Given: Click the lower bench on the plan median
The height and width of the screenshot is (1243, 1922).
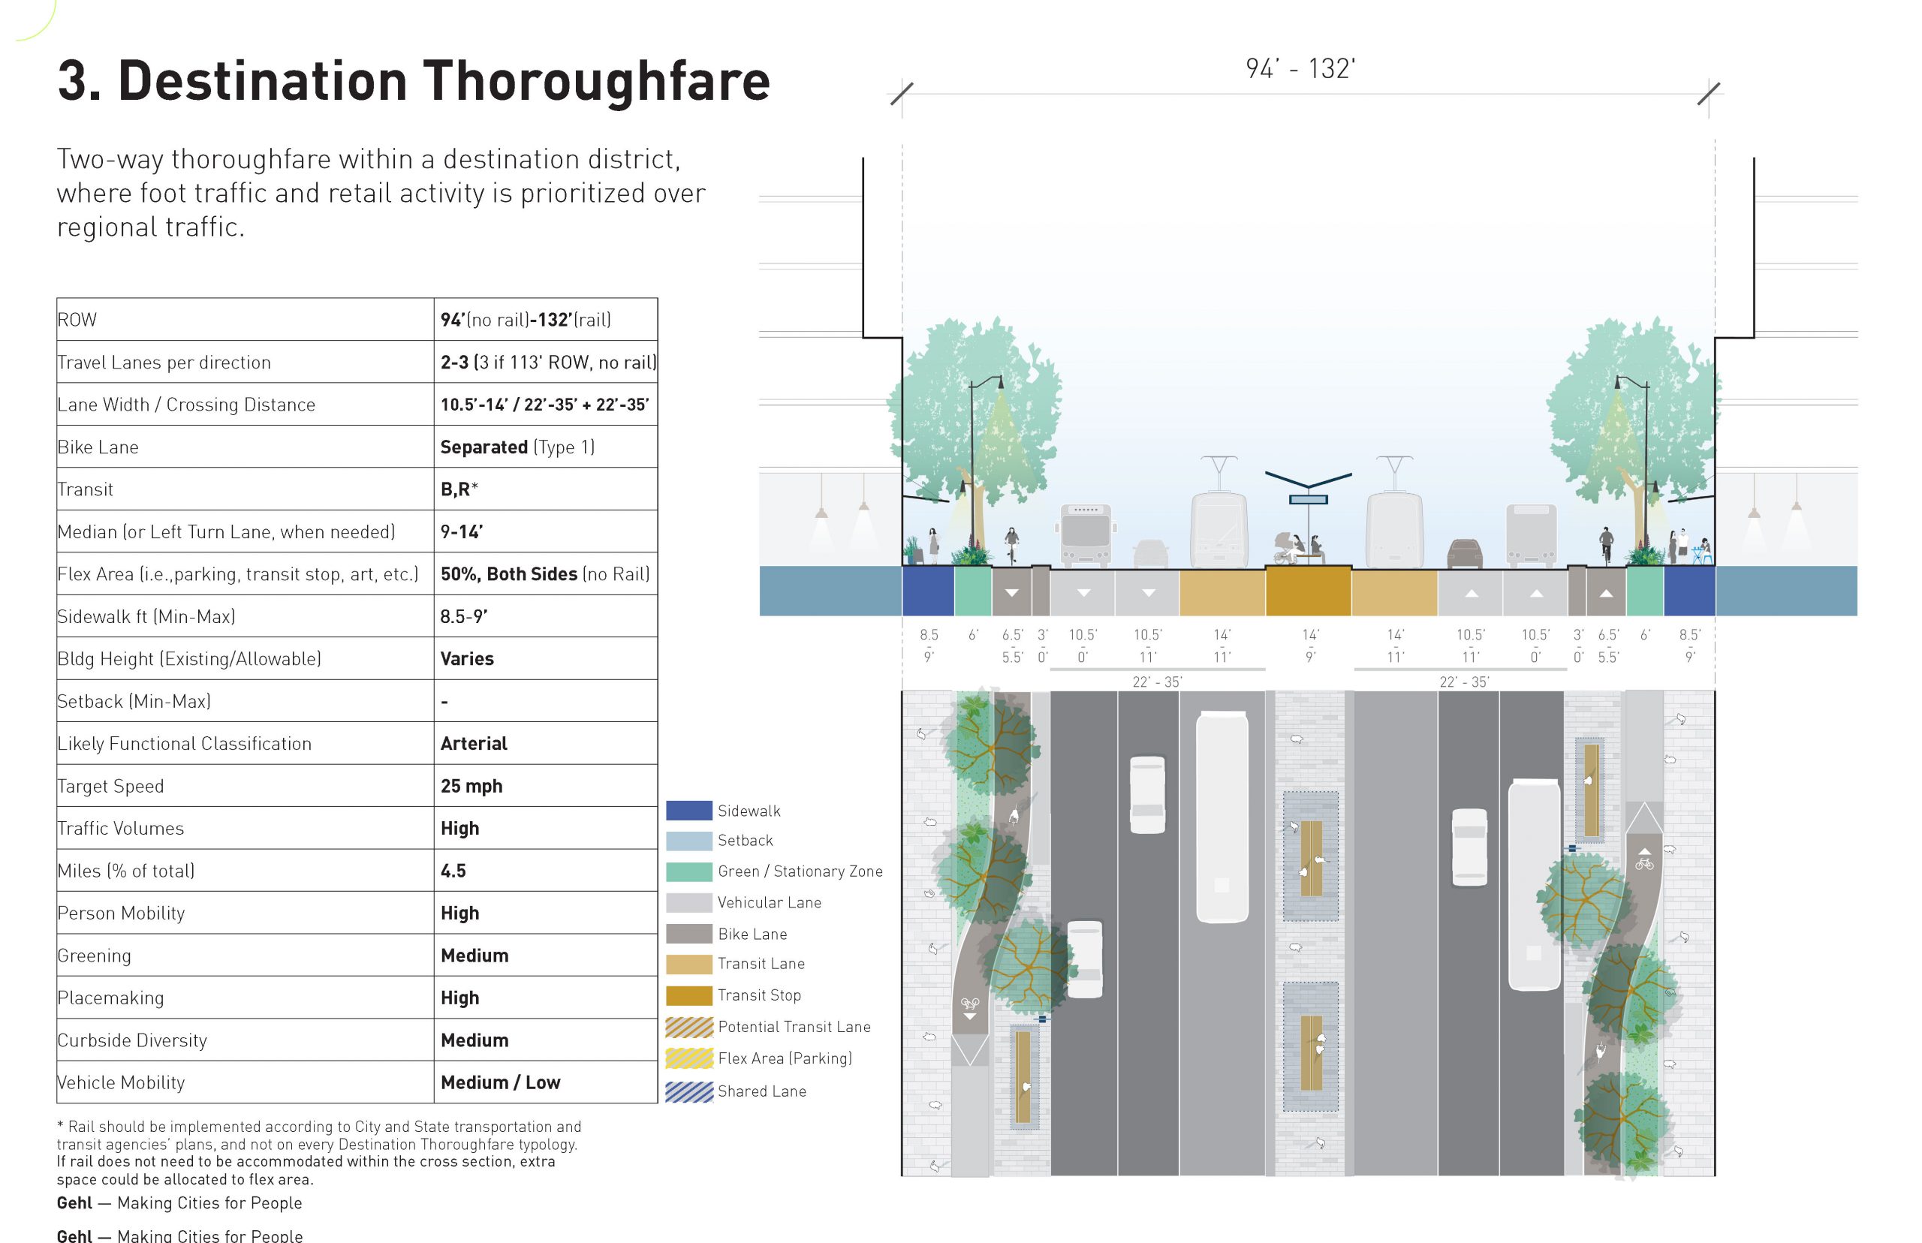Looking at the screenshot, I should click(1311, 1052).
